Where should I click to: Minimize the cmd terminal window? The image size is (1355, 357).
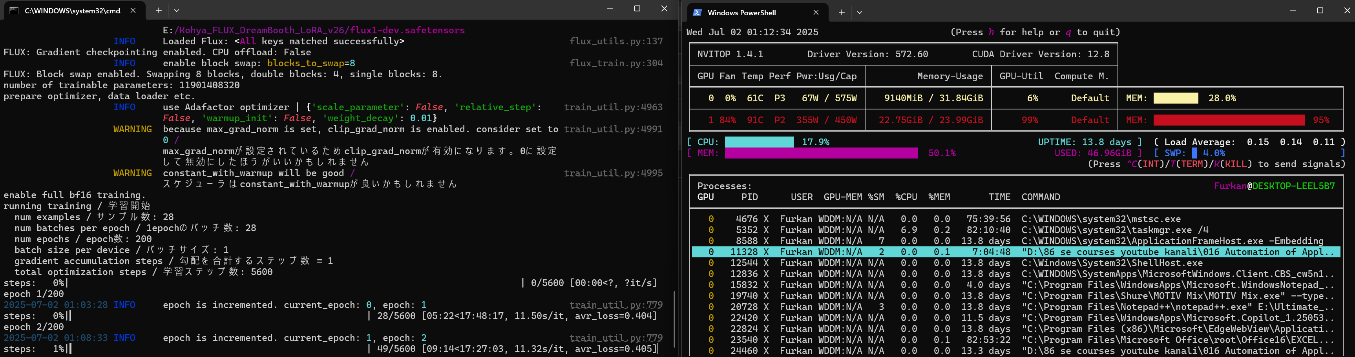(610, 9)
